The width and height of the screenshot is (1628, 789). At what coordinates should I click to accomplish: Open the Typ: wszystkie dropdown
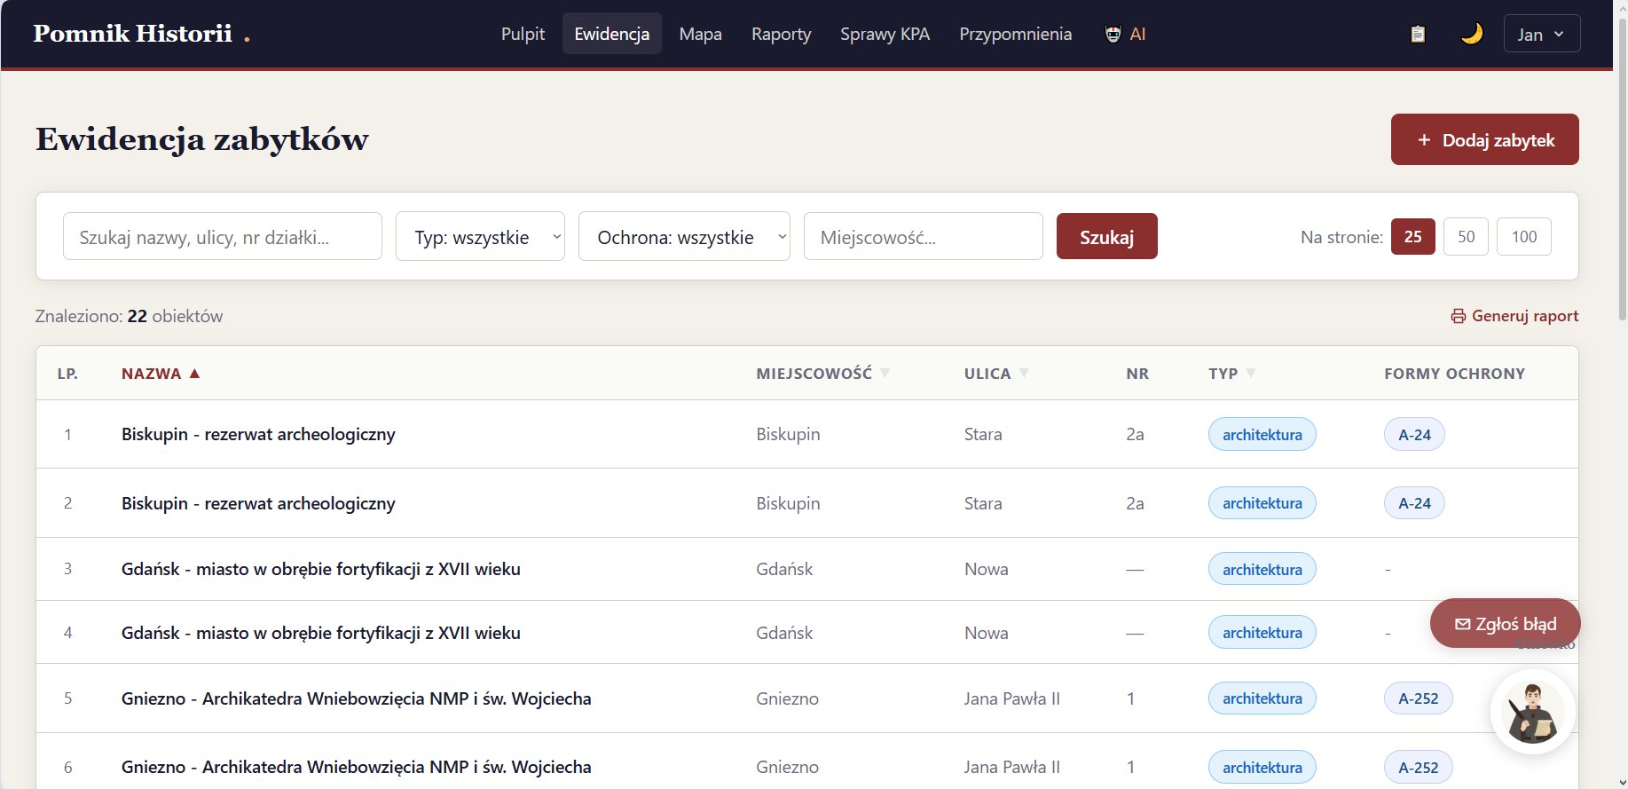[480, 237]
